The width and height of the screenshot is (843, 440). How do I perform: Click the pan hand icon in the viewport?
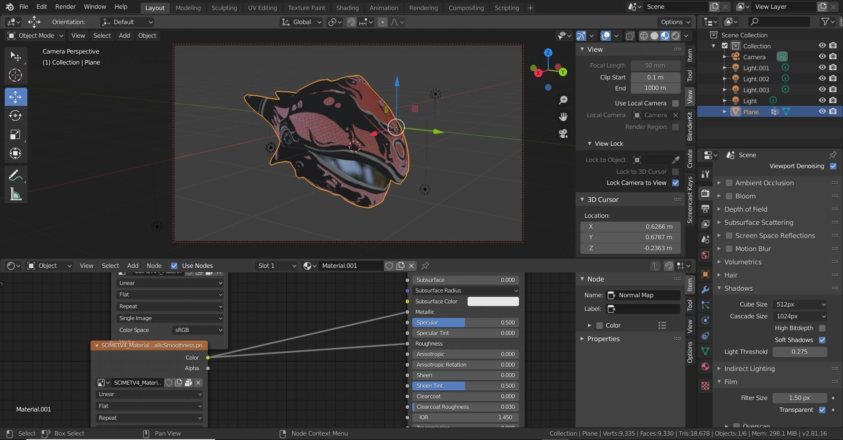563,117
